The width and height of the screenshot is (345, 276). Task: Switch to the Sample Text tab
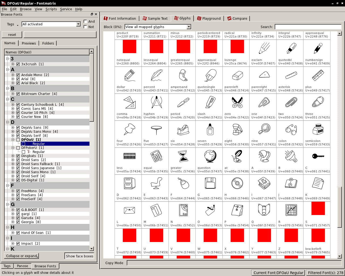(x=155, y=18)
